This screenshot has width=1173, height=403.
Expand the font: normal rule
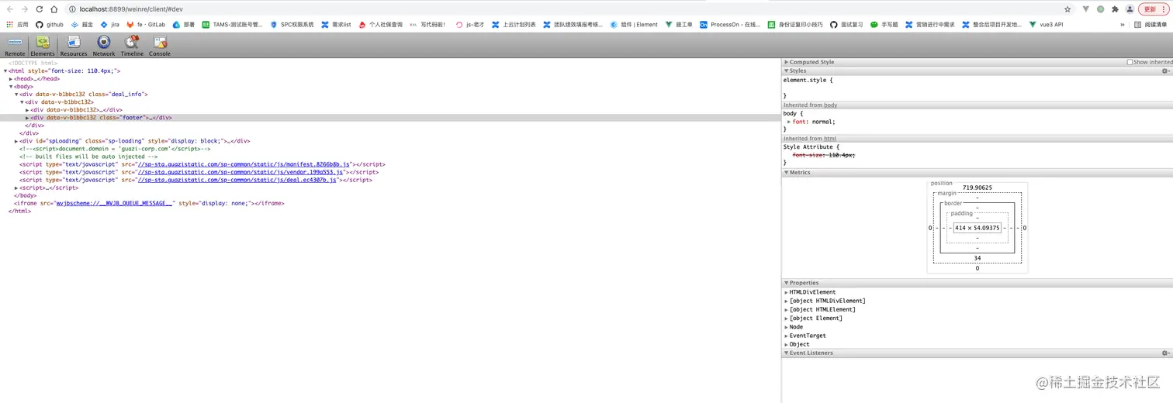click(789, 122)
